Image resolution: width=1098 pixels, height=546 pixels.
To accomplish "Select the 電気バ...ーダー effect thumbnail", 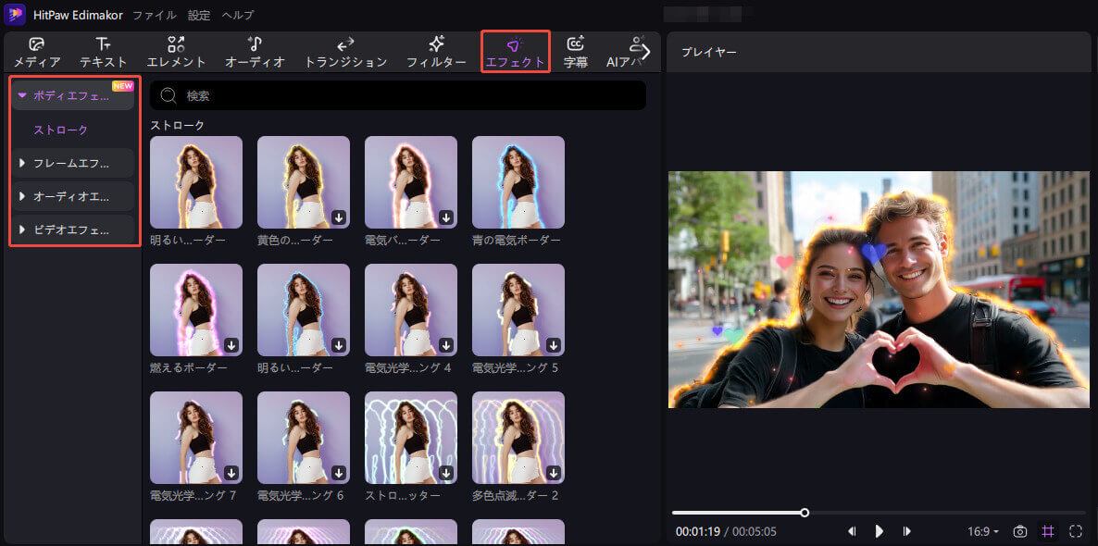I will (x=410, y=182).
